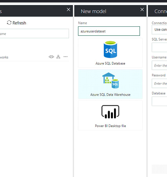167x177 pixels.
Task: Click the 'Azure SQL Data Warehouse' label
Action: 111,95
